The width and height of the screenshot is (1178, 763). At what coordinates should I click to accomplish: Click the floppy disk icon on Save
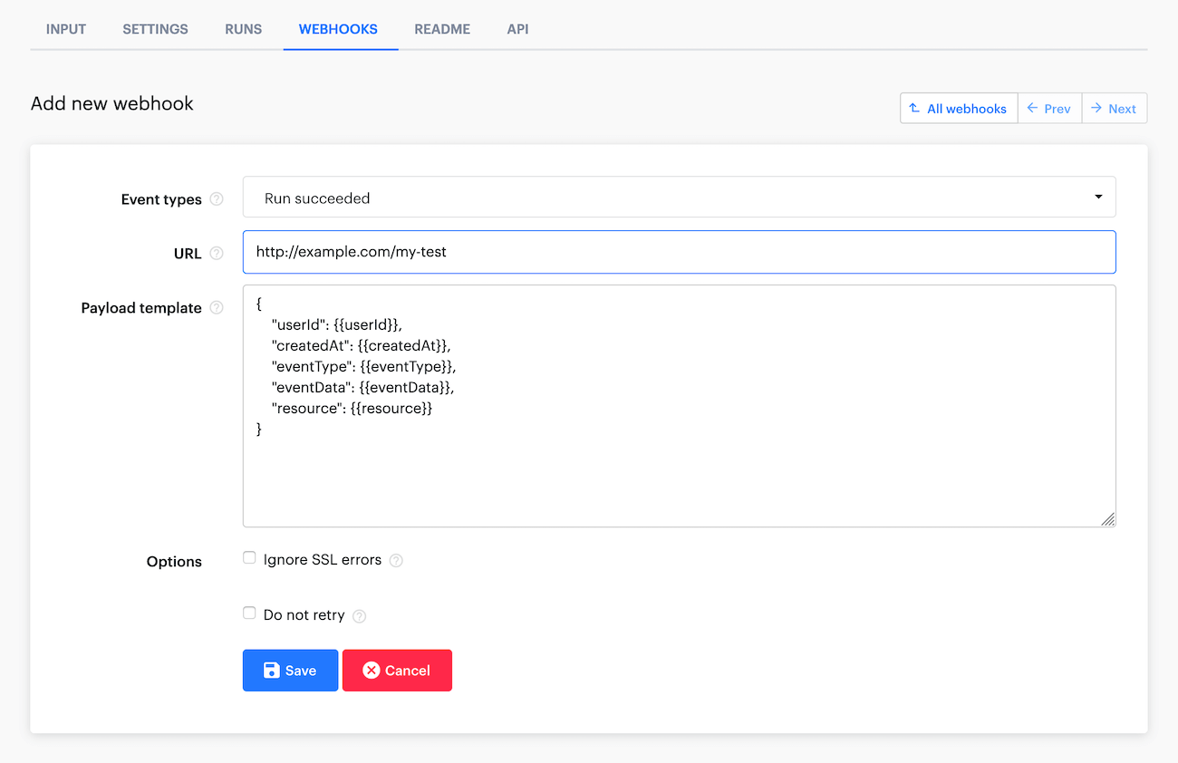tap(273, 670)
